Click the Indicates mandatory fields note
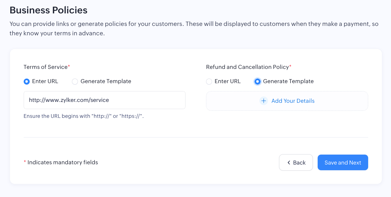This screenshot has height=197, width=391. 63,163
